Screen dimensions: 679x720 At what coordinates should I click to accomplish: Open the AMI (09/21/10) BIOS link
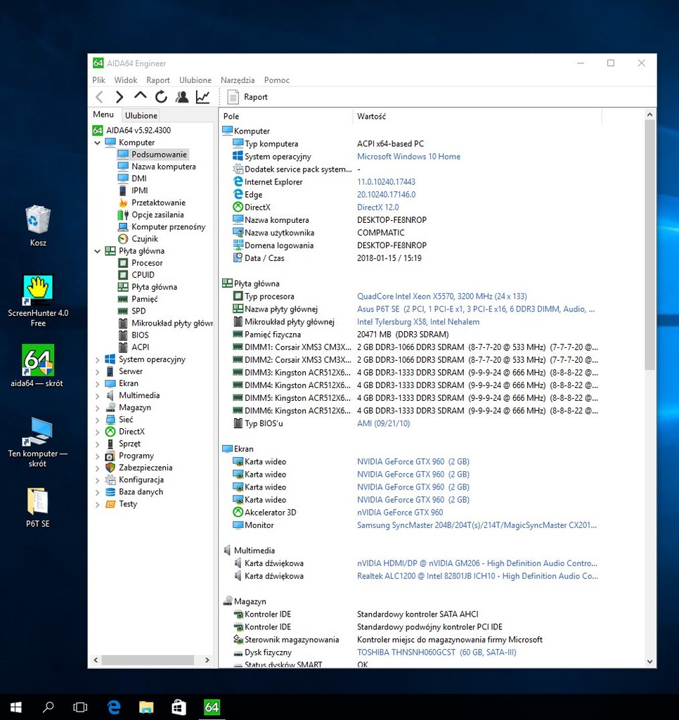tap(383, 423)
